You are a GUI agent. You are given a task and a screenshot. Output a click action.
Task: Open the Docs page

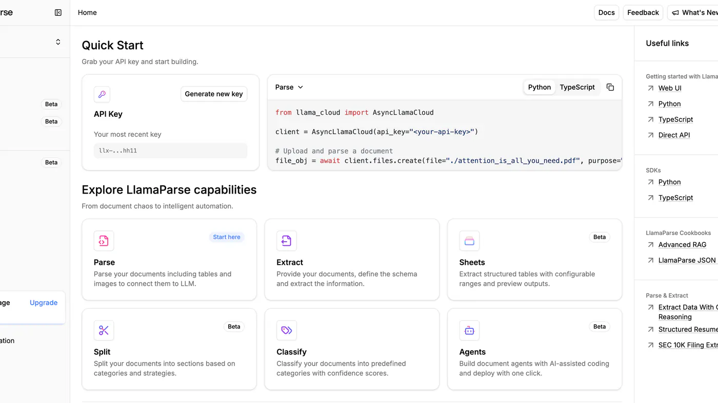(x=606, y=12)
